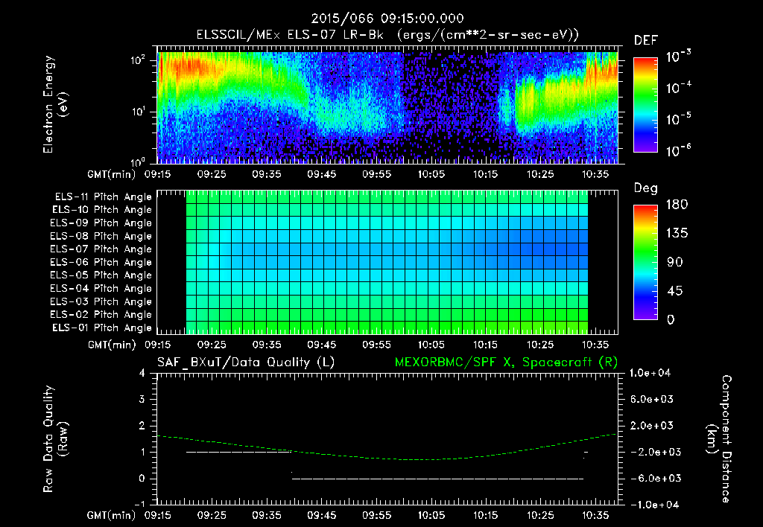Click the 180 label on Deg scale
Viewport: 763px width, 527px height.
tap(677, 205)
